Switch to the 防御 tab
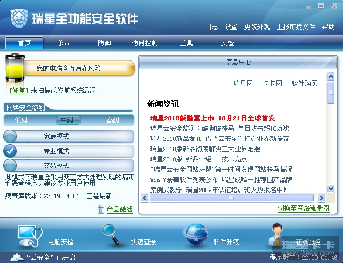 [x=104, y=43]
